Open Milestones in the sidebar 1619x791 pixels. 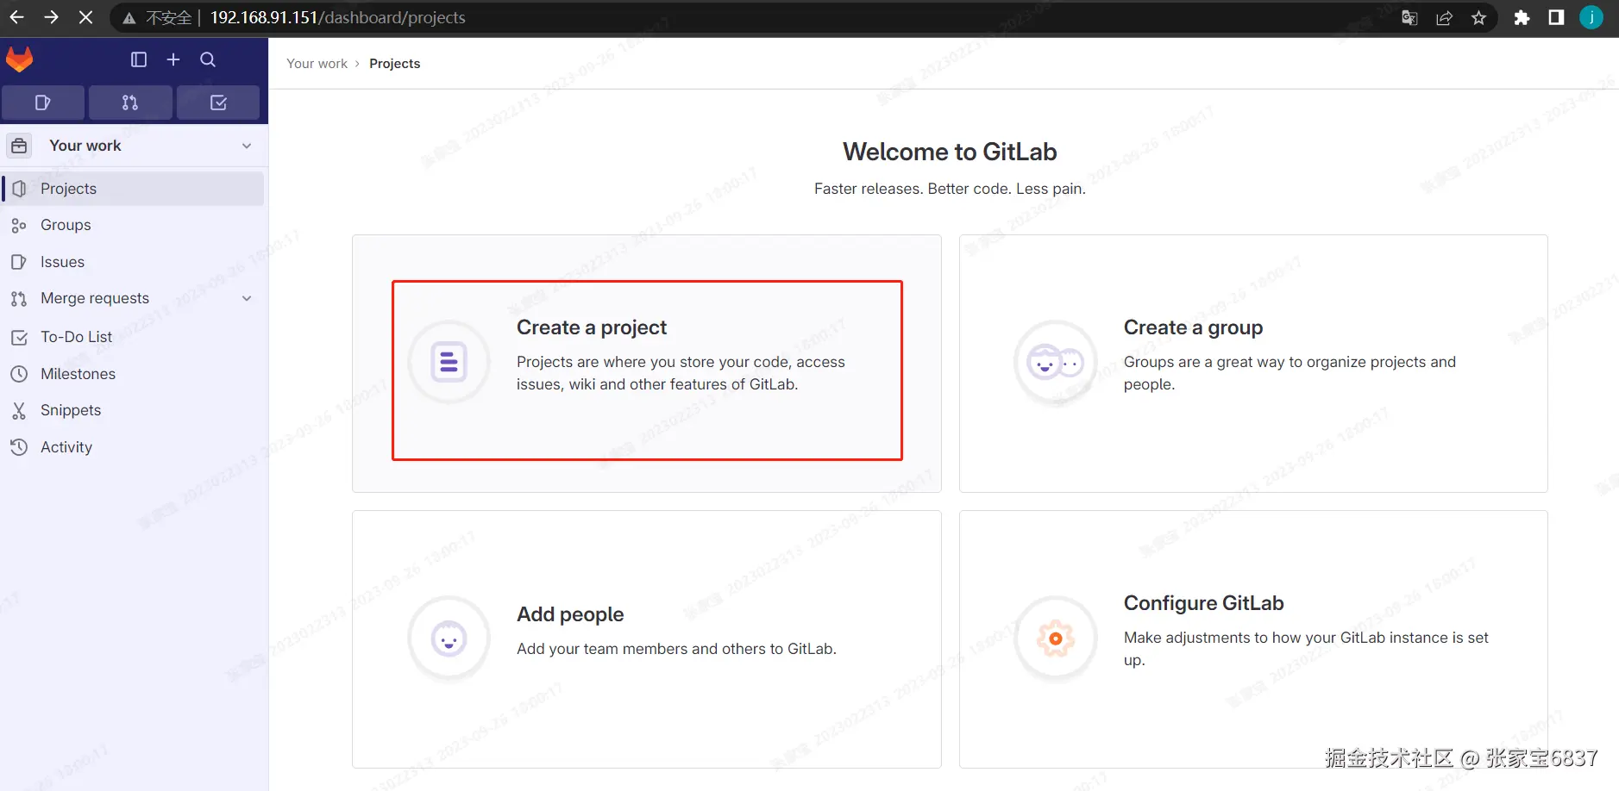[134, 374]
